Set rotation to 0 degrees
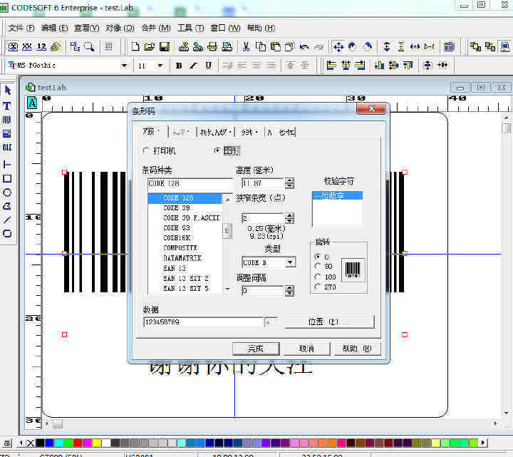Viewport: 513px width, 457px height. (317, 257)
